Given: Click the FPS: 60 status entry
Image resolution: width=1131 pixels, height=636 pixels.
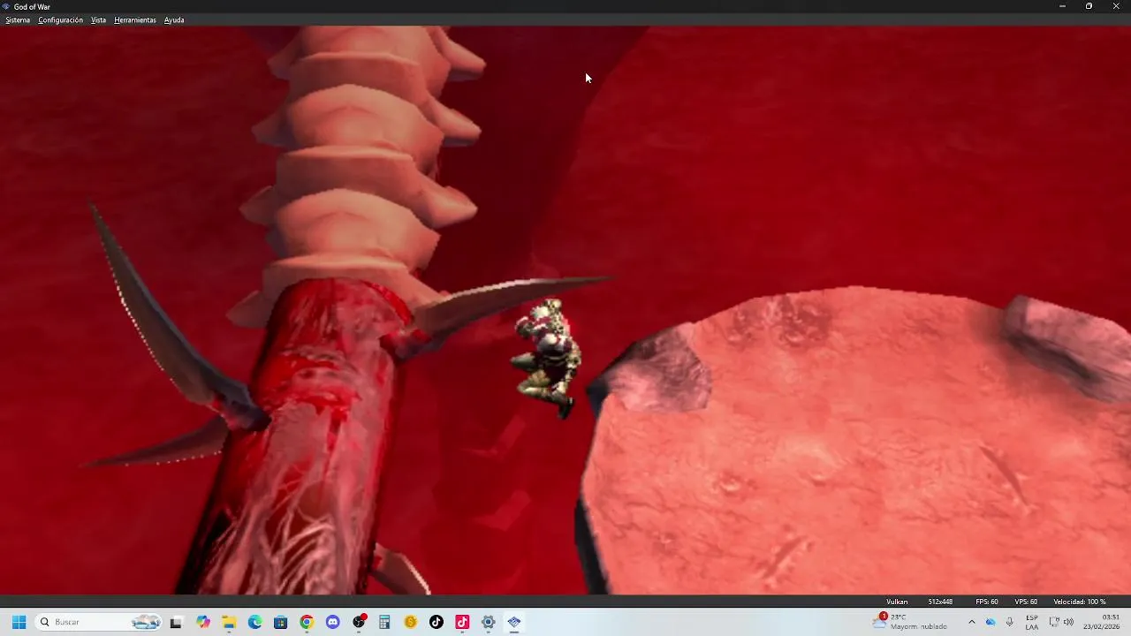Looking at the screenshot, I should [x=987, y=602].
